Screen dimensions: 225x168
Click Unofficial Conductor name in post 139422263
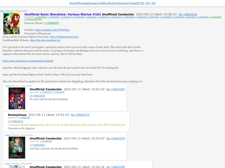(46, 89)
